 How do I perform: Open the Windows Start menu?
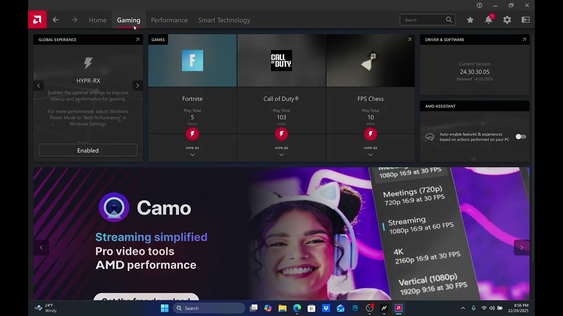[x=165, y=308]
